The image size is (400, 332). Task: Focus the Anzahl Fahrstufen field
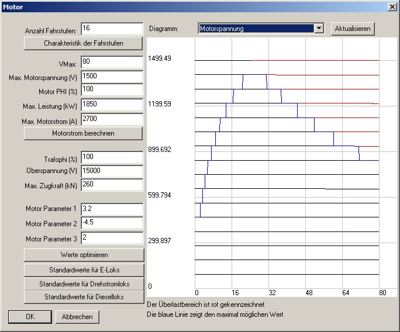[112, 29]
